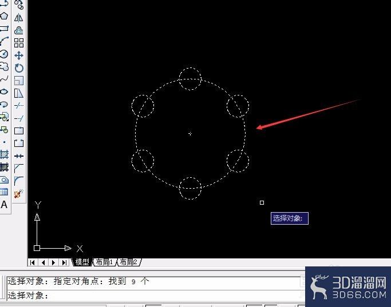Viewport: 391px width, 307px height.
Task: Open the Array tool
Action: [x=19, y=43]
